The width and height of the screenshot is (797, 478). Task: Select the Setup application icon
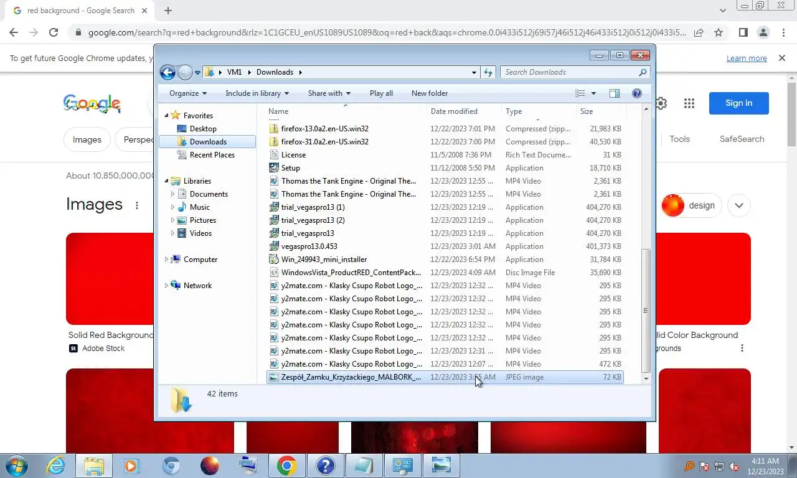click(273, 168)
